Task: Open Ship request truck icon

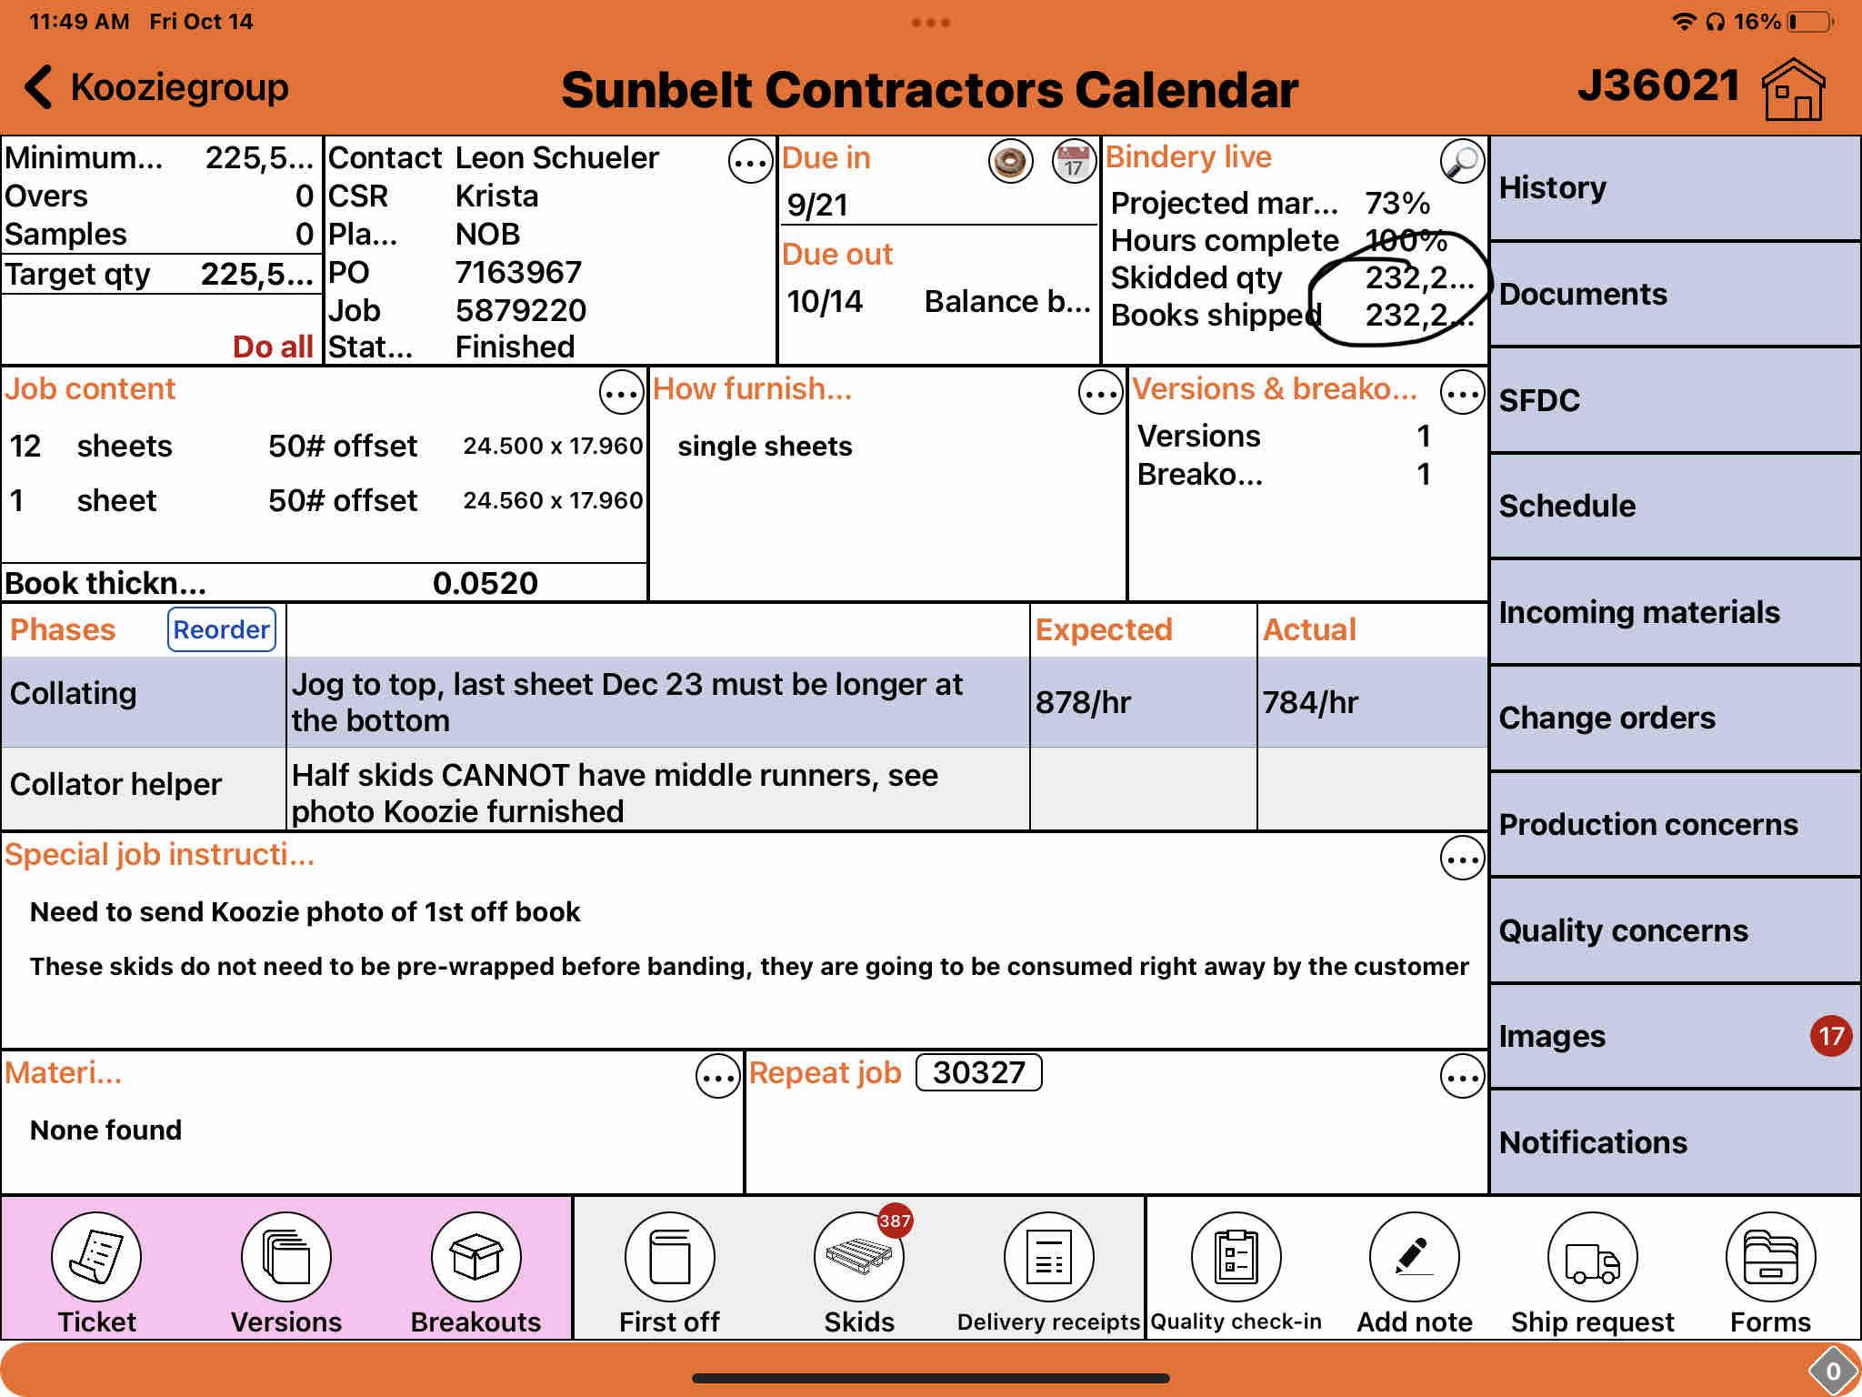Action: click(1592, 1257)
